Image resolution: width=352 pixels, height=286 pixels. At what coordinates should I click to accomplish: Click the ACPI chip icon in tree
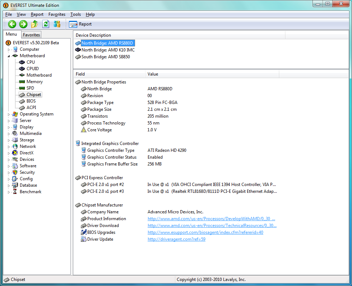[x=22, y=108]
